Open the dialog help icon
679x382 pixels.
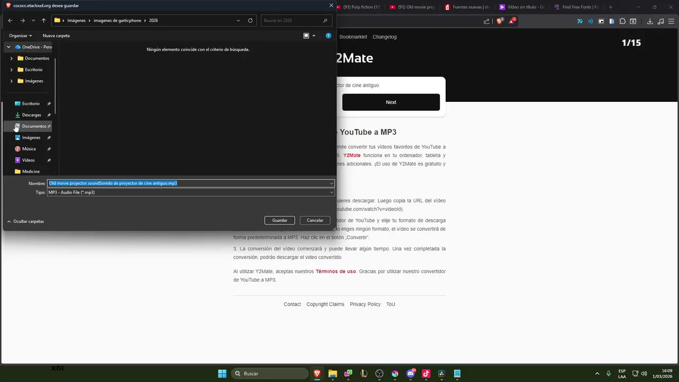point(328,36)
